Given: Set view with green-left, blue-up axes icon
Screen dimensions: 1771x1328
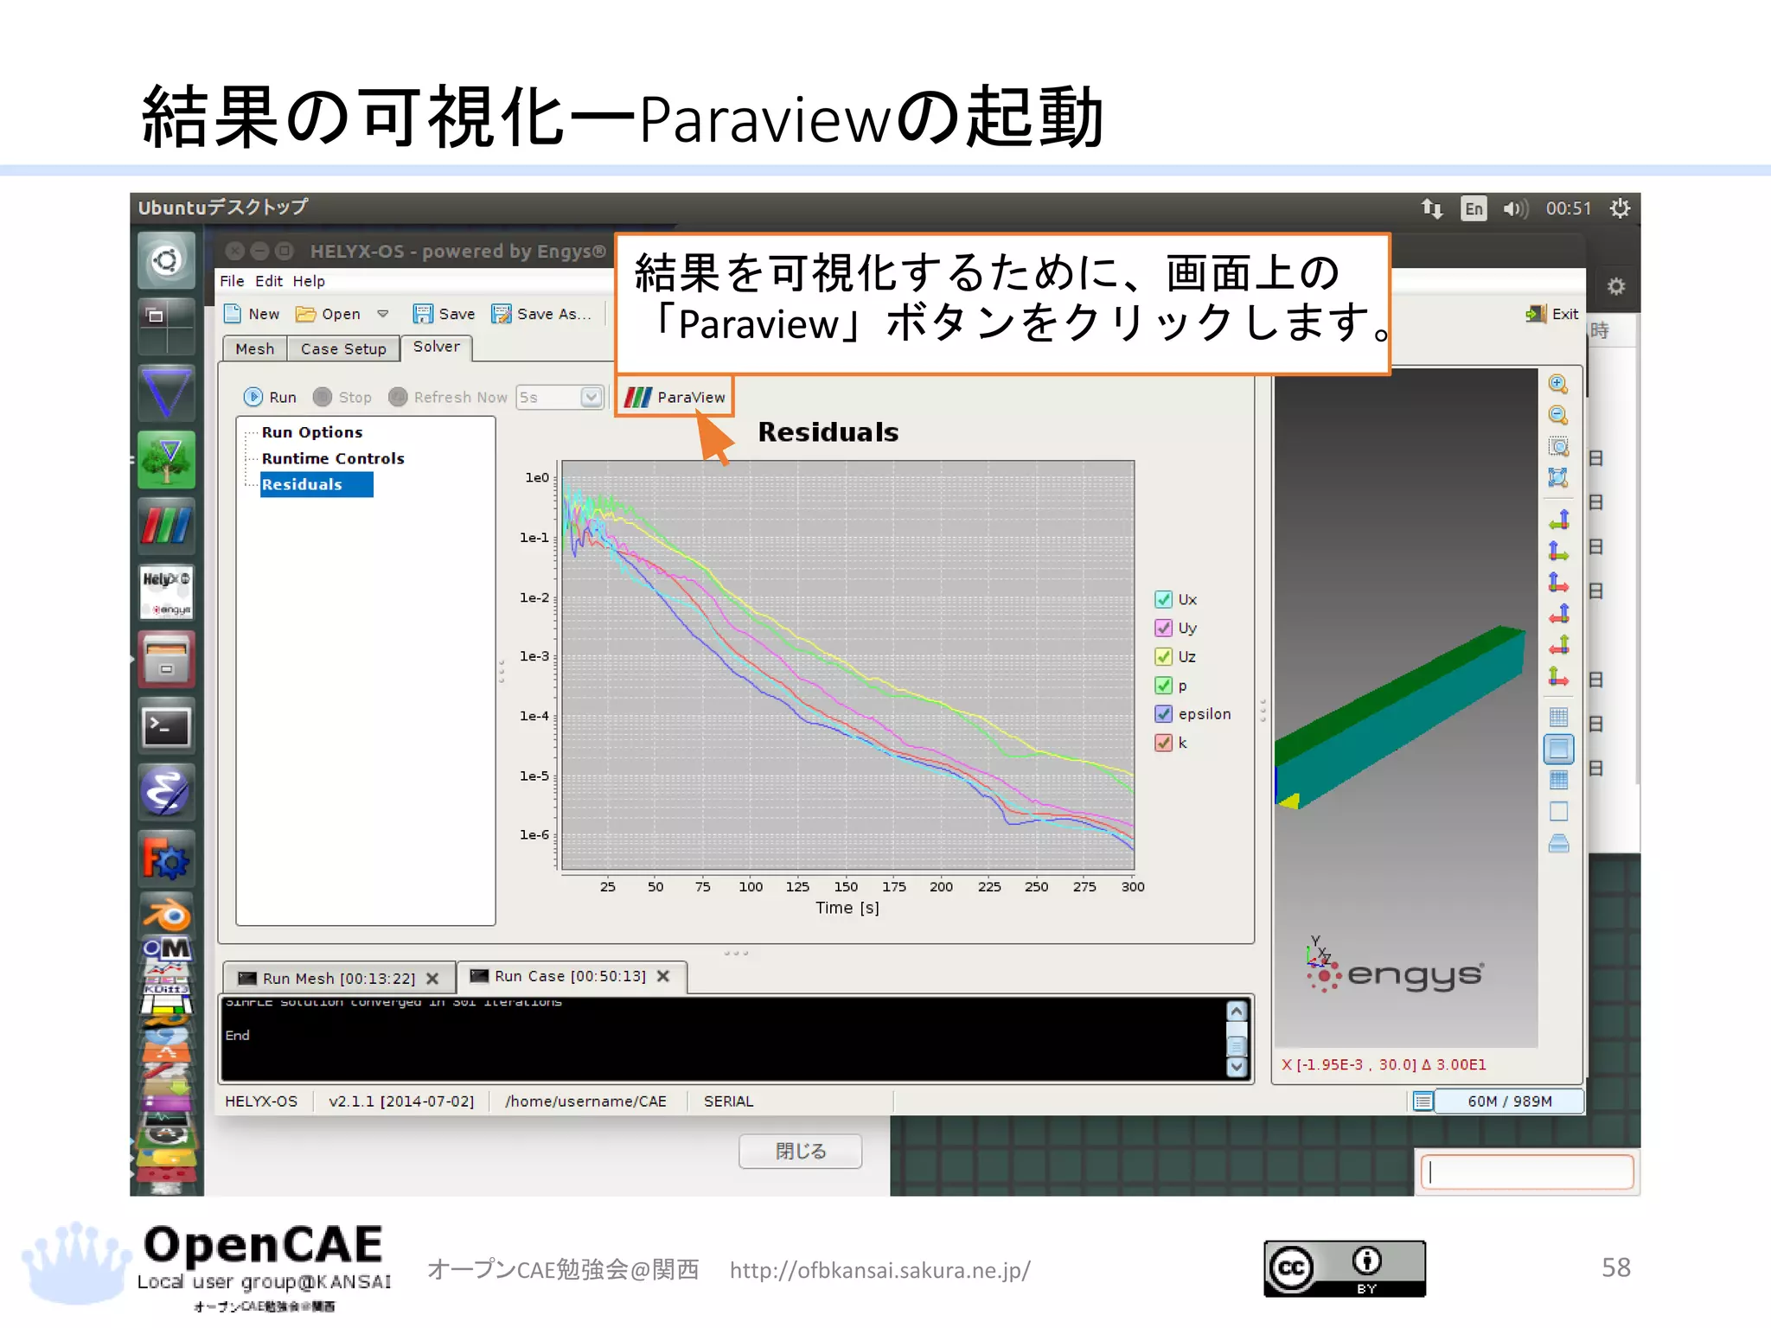Looking at the screenshot, I should [1558, 520].
